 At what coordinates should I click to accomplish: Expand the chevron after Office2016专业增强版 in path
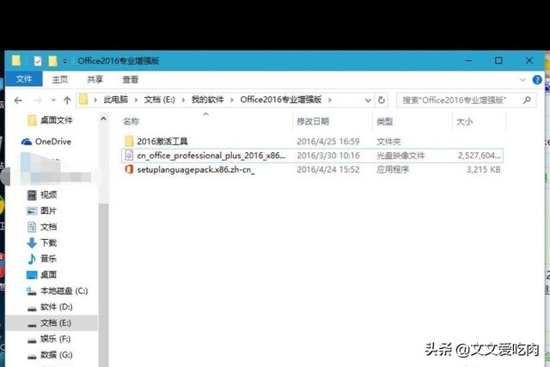[330, 100]
